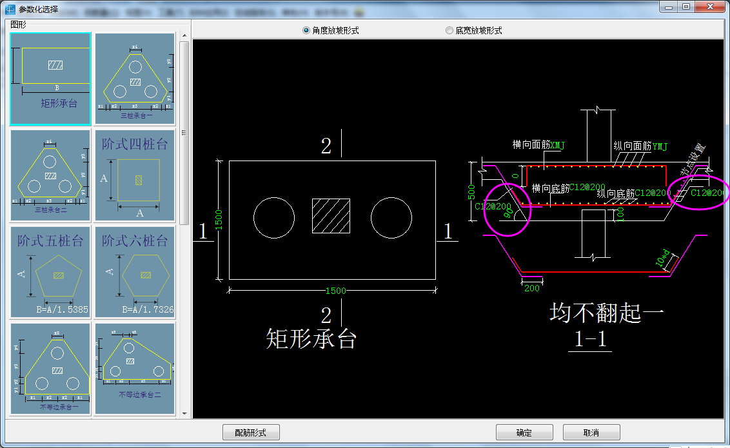This screenshot has width=730, height=448.
Task: Edit the 纵向底筋 C12@200 value
Action: click(x=653, y=193)
